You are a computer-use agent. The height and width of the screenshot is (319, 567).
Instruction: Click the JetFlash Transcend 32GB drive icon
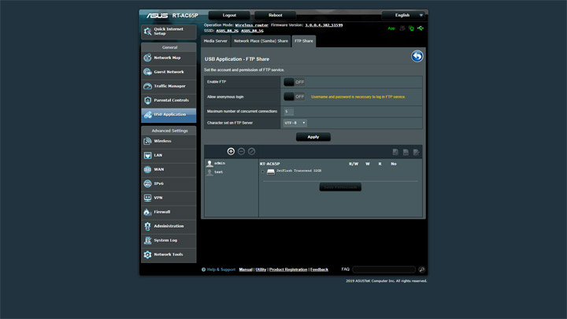click(x=270, y=172)
